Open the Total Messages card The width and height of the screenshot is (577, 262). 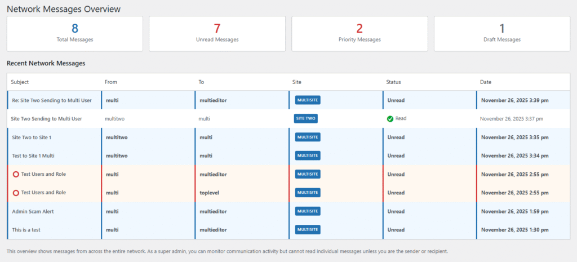pyautogui.click(x=75, y=33)
